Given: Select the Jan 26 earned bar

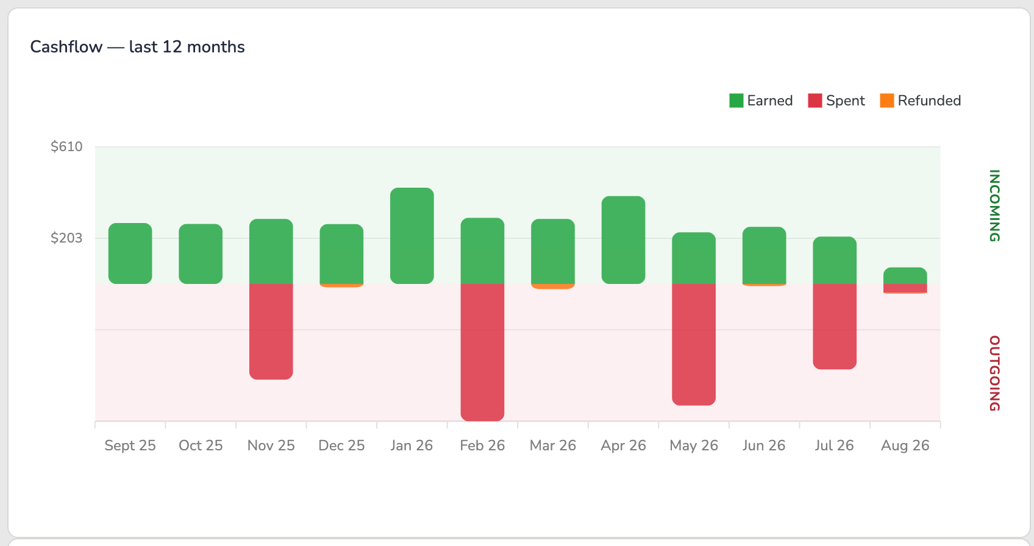Looking at the screenshot, I should 412,236.
